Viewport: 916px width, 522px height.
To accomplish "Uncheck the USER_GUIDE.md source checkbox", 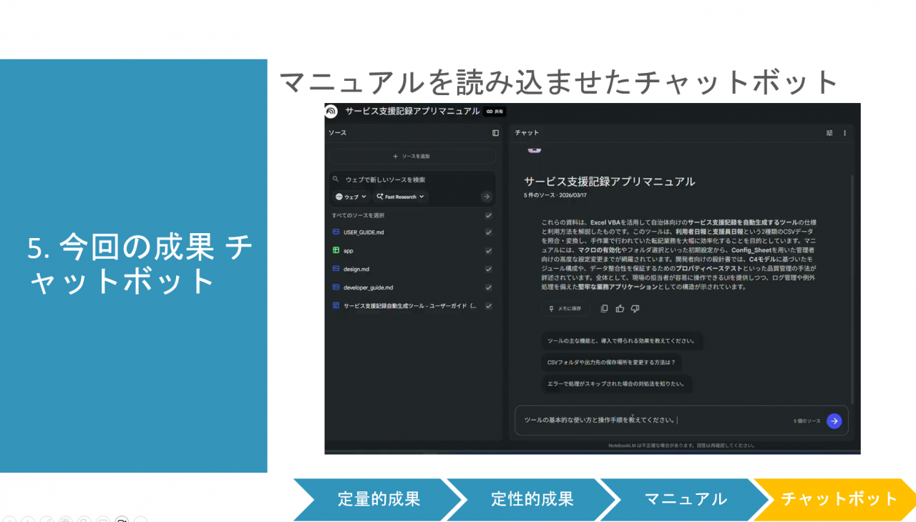I will click(489, 232).
